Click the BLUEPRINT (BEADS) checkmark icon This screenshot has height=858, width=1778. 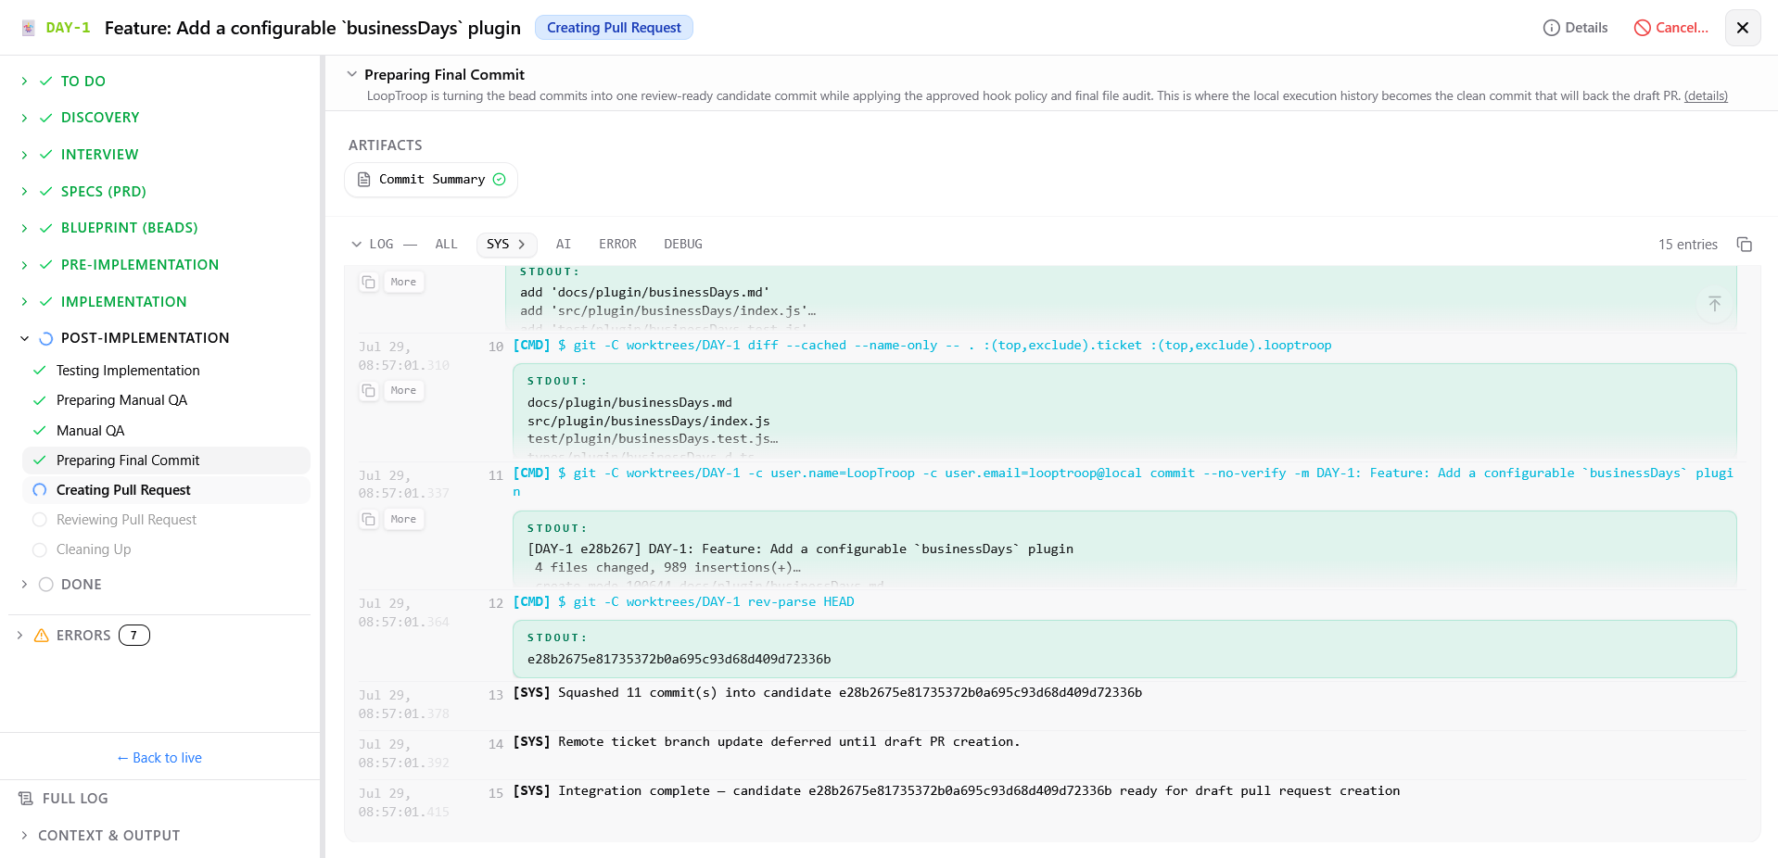pos(45,228)
